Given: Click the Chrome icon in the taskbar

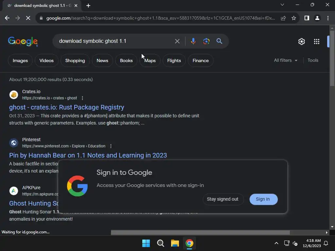Looking at the screenshot, I should coord(189,243).
